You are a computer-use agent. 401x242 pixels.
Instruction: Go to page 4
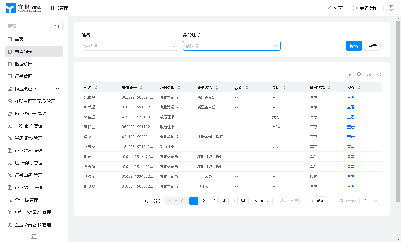[x=224, y=201]
